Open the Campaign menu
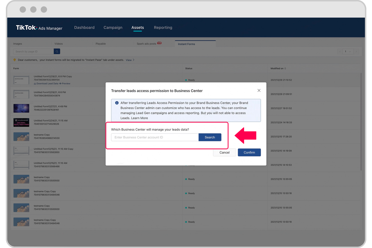 point(113,28)
